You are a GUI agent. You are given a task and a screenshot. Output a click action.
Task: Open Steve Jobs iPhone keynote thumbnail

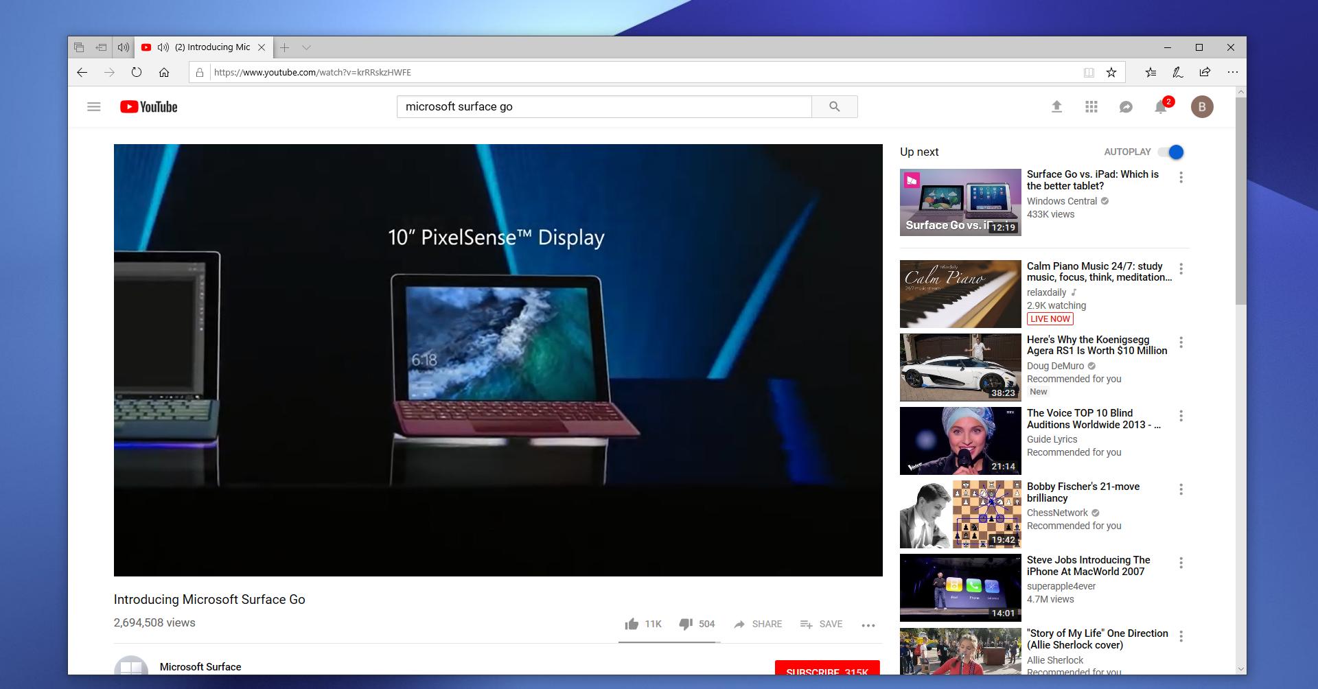tap(960, 587)
